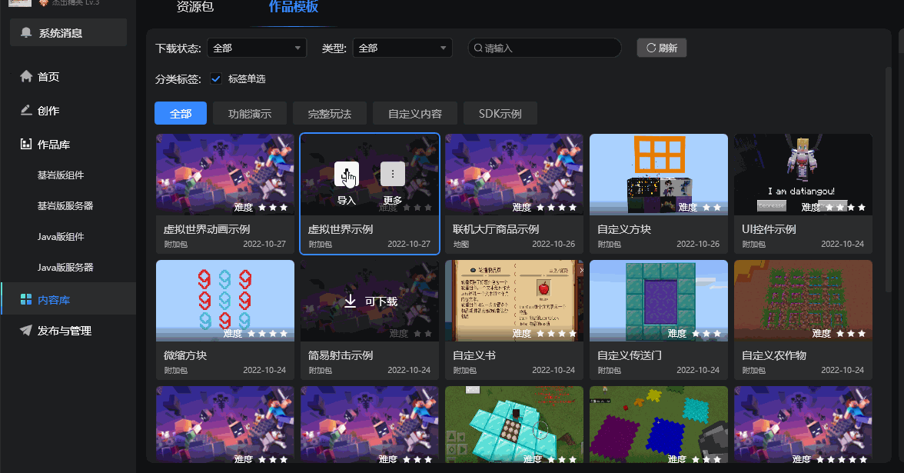Click date 2022-10-26 under 自定义方块
Viewport: 904px width, 473px height.
[x=698, y=244]
